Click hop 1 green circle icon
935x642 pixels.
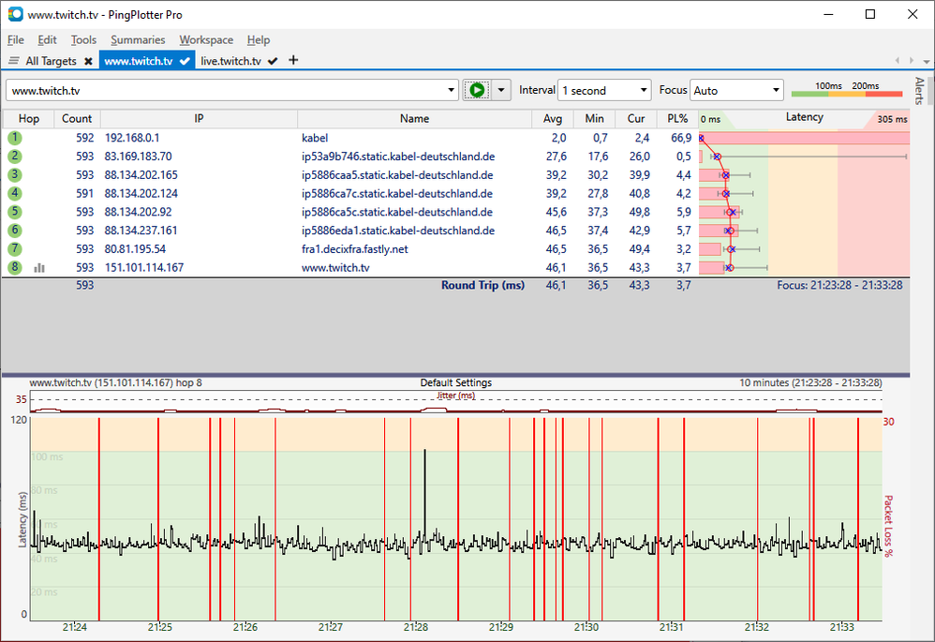(15, 138)
